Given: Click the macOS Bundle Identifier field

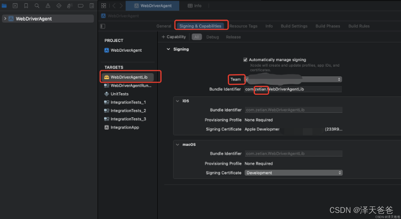Looking at the screenshot, I should pos(294,153).
